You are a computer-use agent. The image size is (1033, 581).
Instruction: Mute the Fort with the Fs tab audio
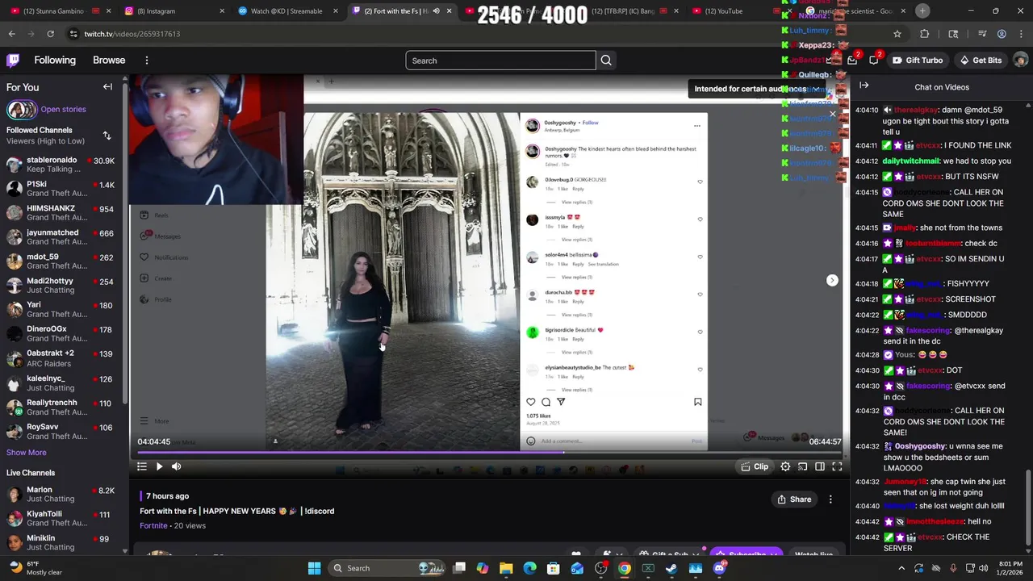[x=437, y=11]
